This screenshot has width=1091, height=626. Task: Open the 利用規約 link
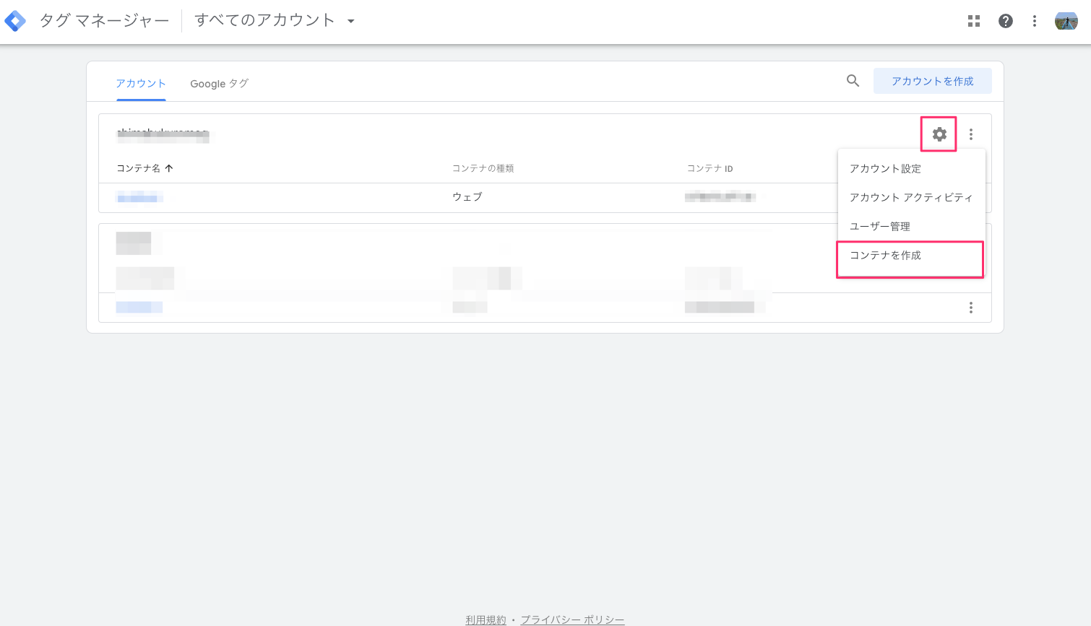click(486, 620)
